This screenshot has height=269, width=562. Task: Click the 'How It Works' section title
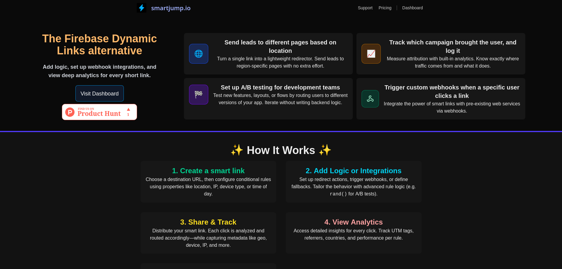[x=281, y=150]
